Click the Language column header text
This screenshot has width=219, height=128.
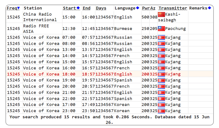point(125,8)
